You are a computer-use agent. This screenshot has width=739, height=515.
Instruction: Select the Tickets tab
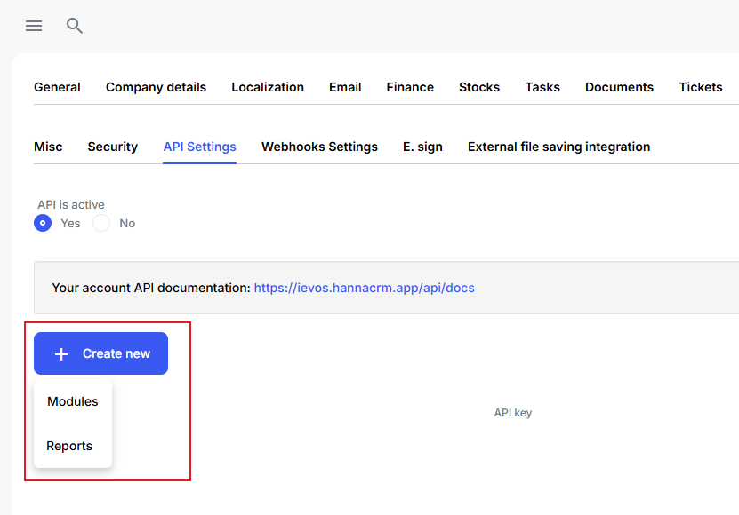[x=701, y=87]
